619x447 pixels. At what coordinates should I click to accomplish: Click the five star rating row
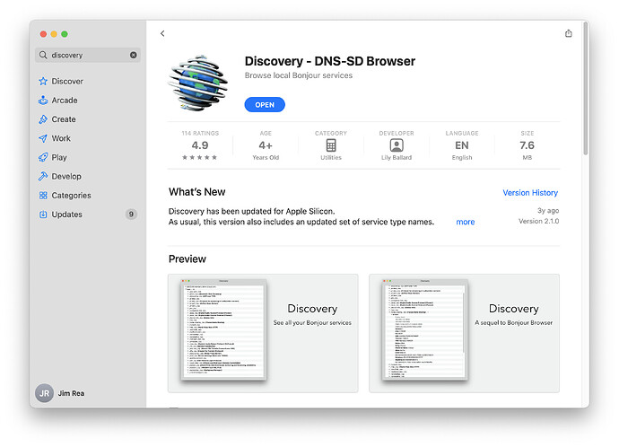tap(199, 157)
